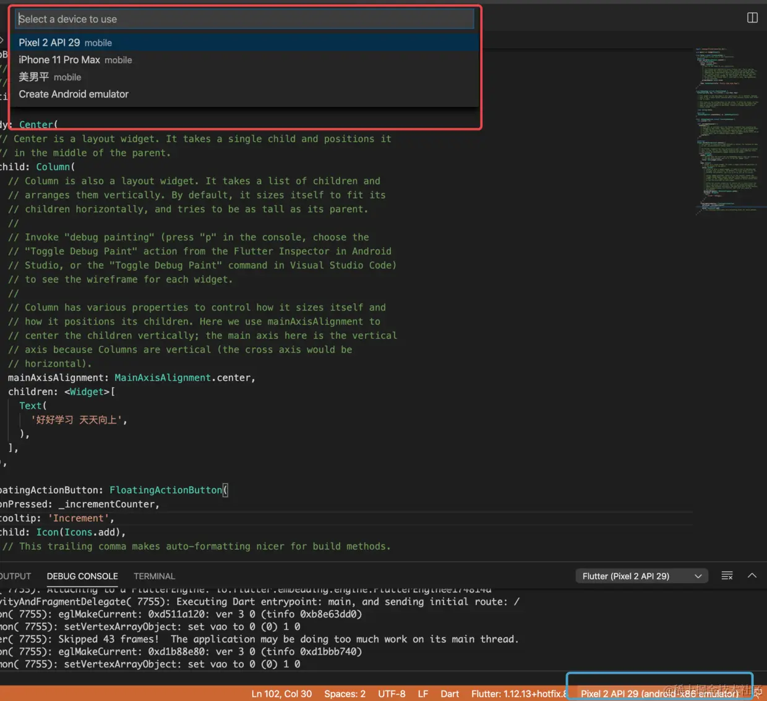Toggle split editor layout icon
767x701 pixels.
point(752,18)
